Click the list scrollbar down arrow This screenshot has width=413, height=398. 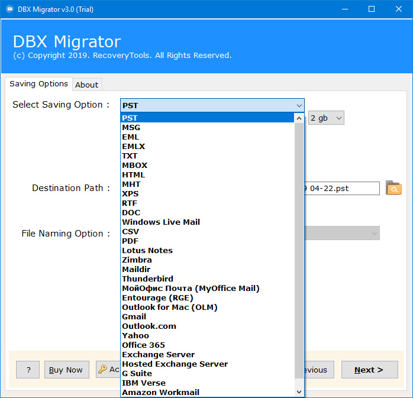[x=299, y=392]
